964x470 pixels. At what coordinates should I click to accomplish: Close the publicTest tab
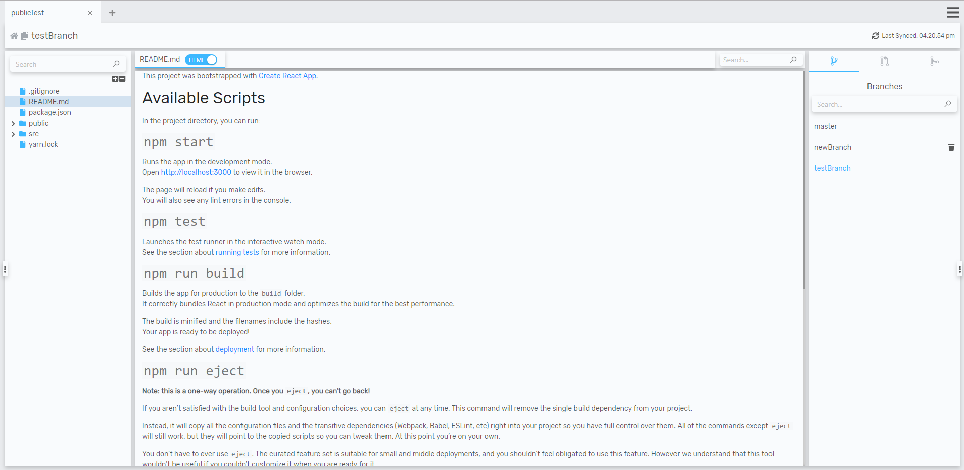click(90, 13)
